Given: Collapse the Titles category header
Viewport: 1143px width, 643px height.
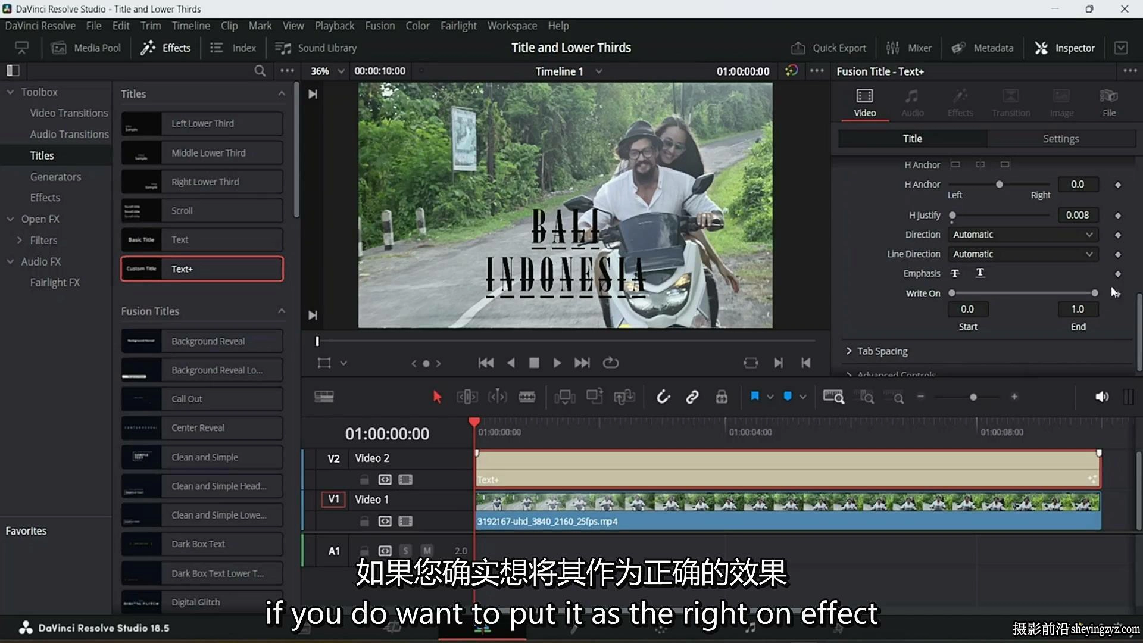Looking at the screenshot, I should 282,94.
